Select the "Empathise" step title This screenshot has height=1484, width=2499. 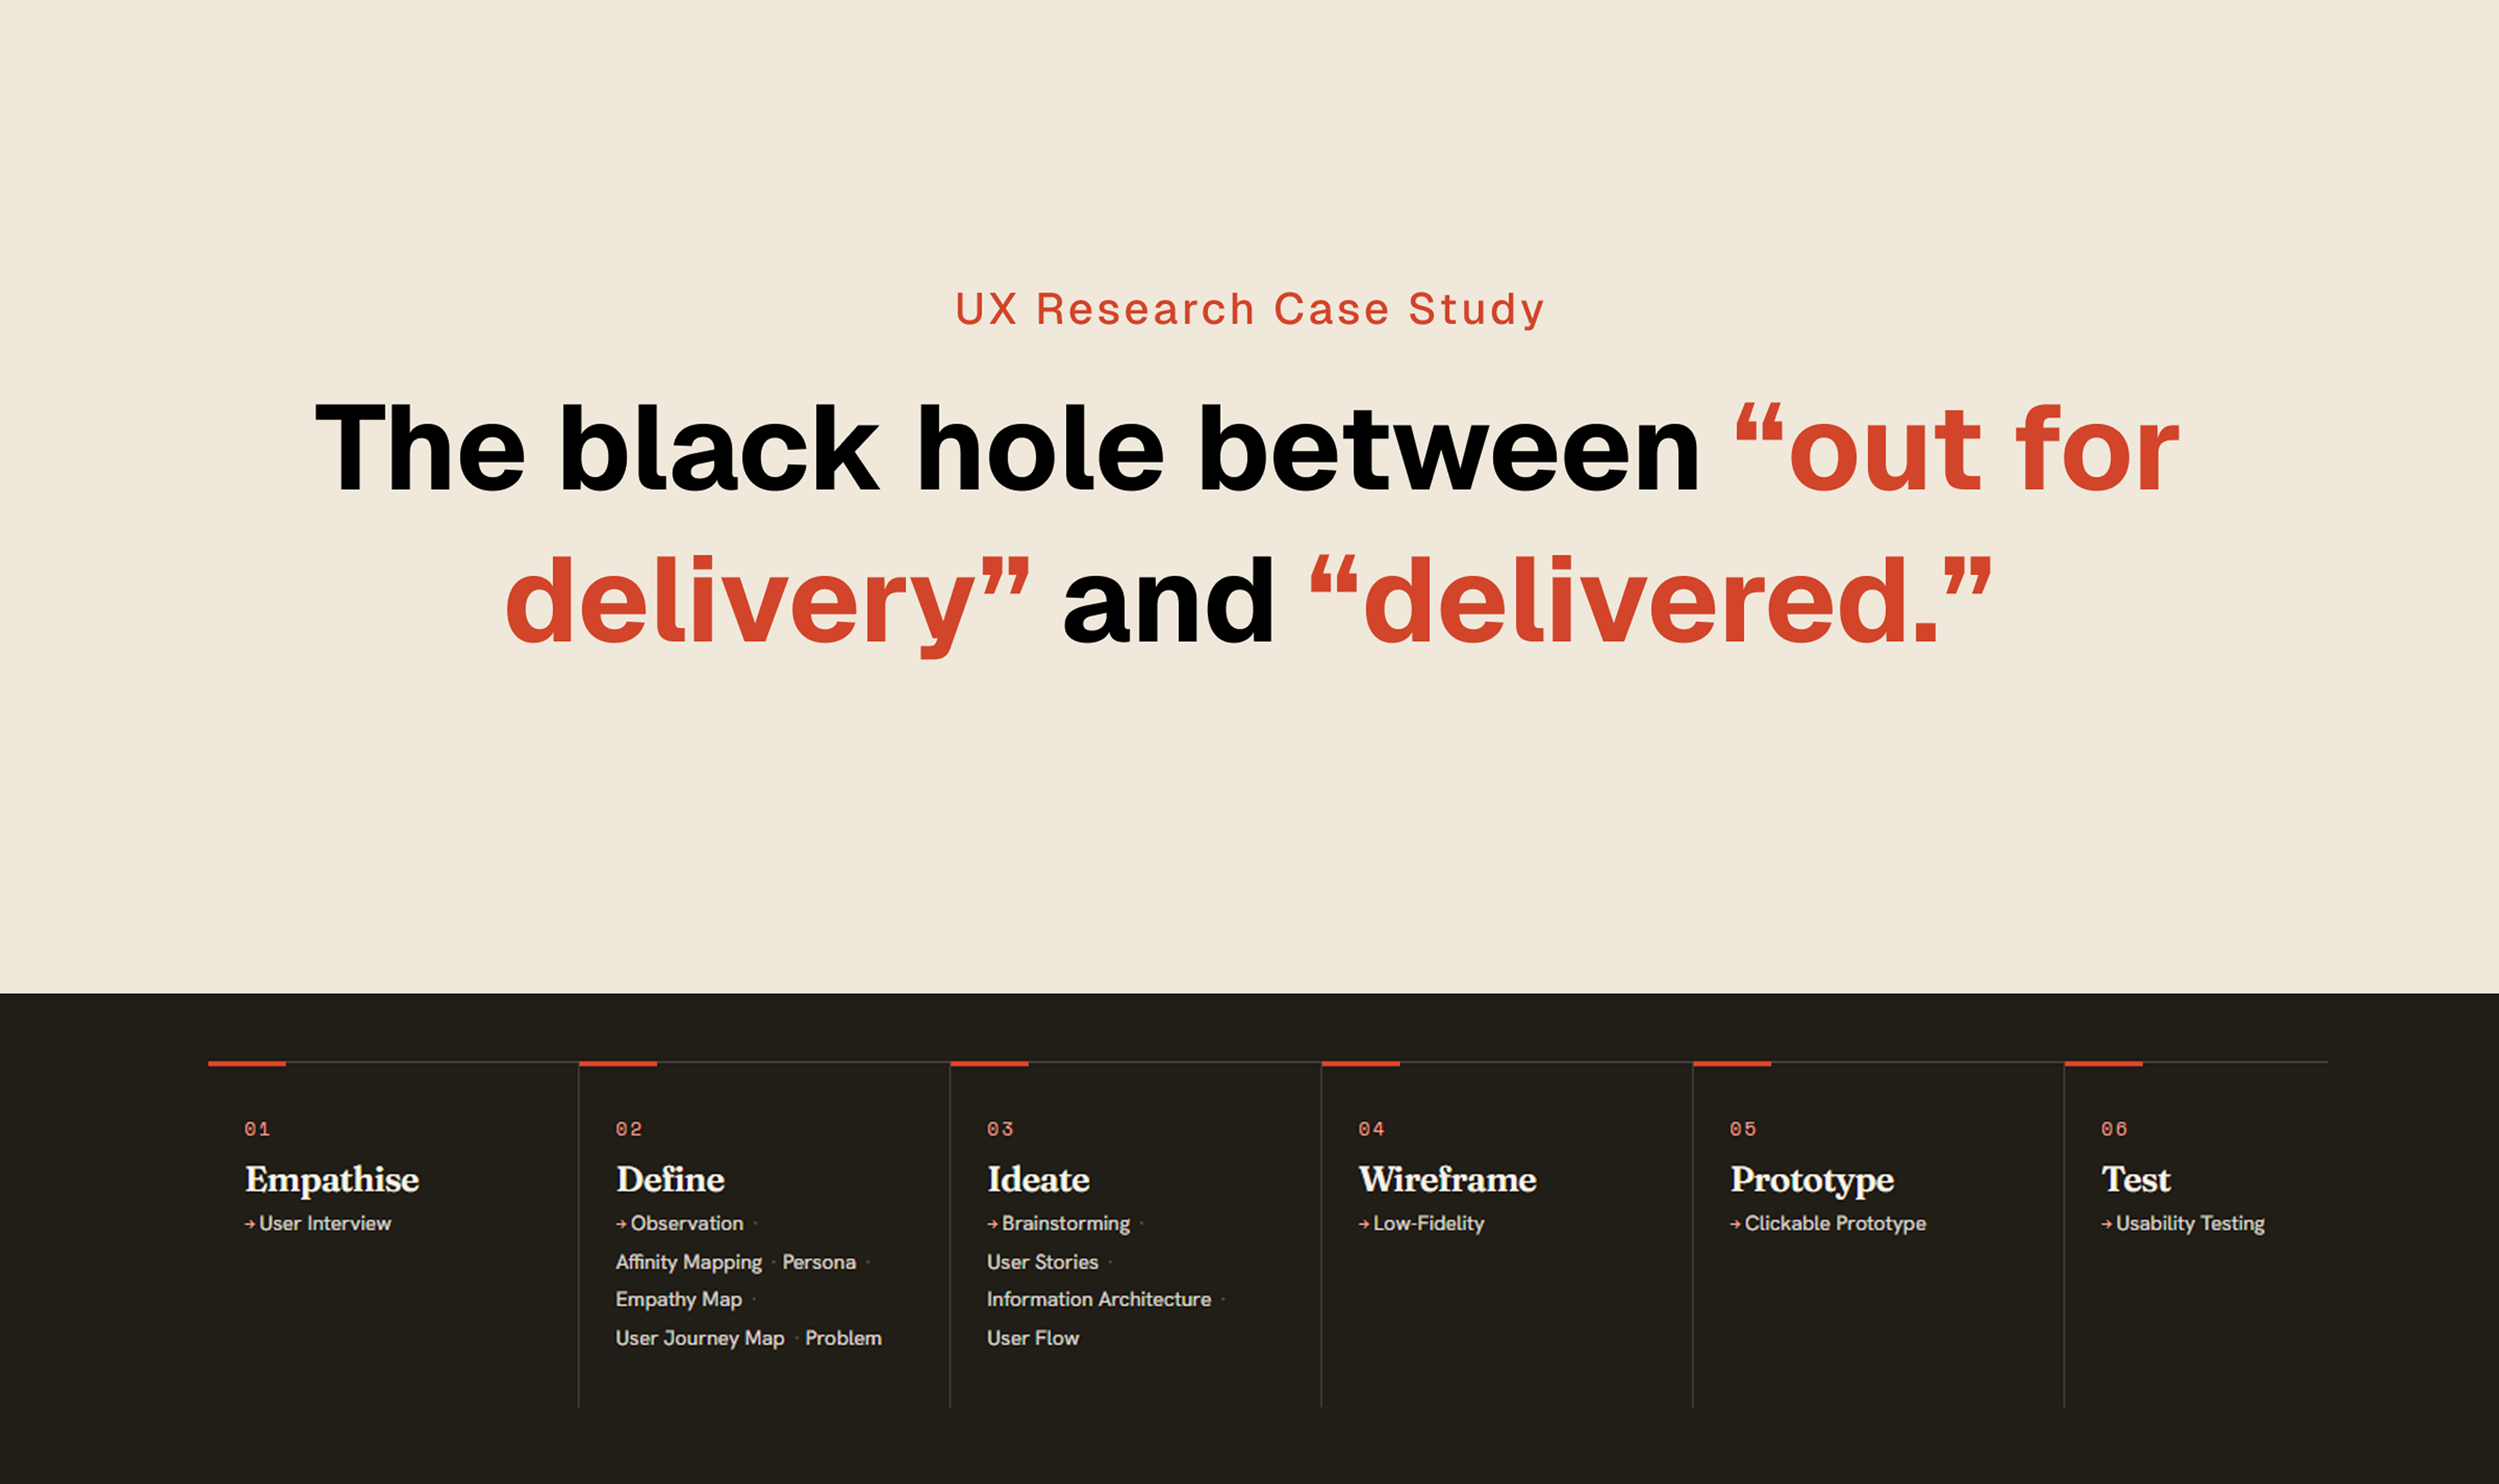332,1180
